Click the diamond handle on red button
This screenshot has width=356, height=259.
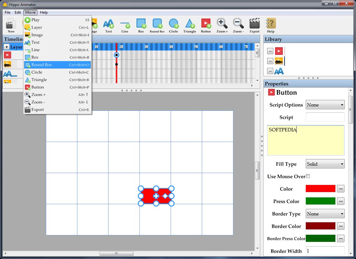click(x=165, y=196)
